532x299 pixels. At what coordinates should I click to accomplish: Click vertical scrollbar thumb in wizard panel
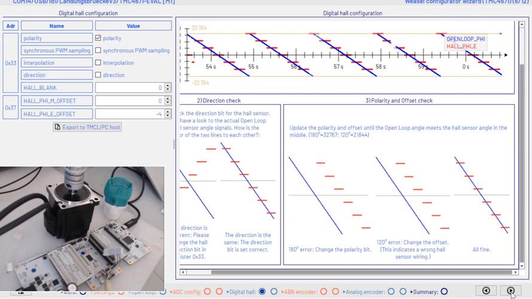point(522,163)
